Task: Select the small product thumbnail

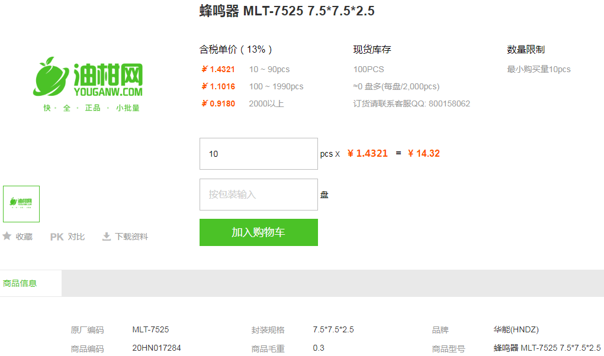Action: click(x=21, y=204)
